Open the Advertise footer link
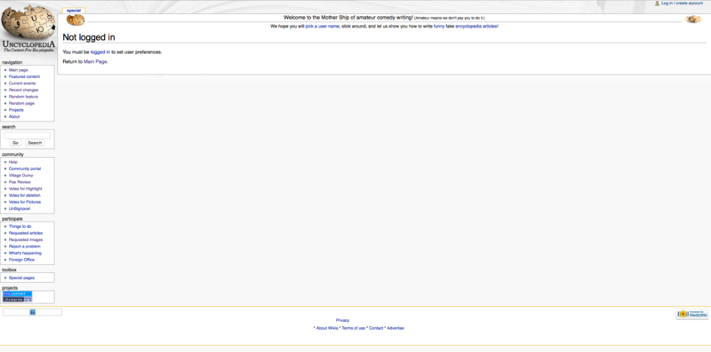 (395, 328)
